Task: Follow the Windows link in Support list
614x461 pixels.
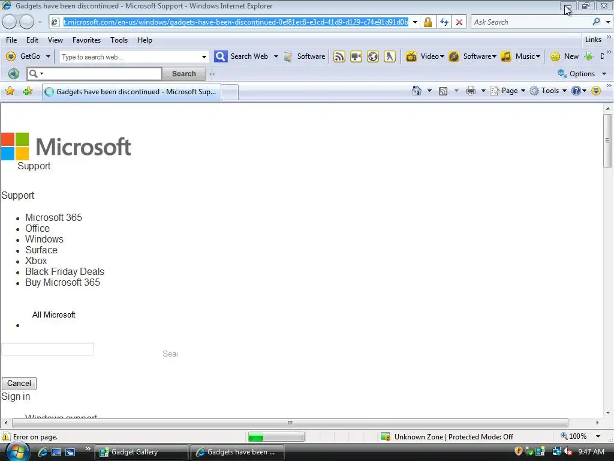Action: point(44,239)
